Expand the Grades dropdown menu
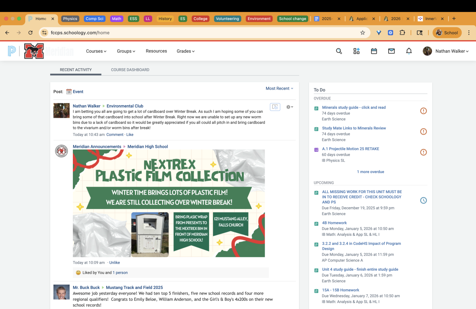 tap(186, 51)
